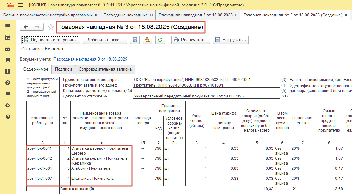The width and height of the screenshot is (352, 194).
Task: Expand the Выгрузить dropdown
Action: (x=231, y=40)
